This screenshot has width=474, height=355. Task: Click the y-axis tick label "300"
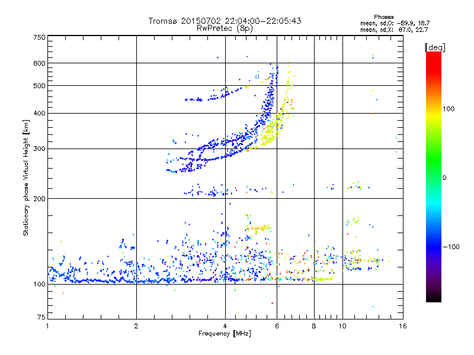[x=39, y=149]
